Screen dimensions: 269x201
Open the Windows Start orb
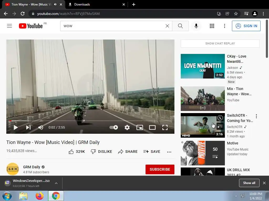click(7, 196)
